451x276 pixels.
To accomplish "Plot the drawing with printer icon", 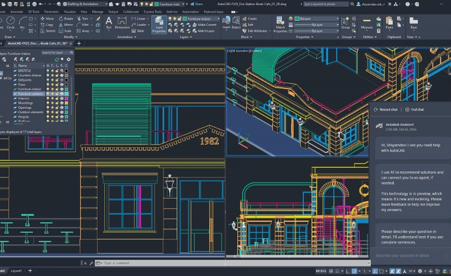I will [34, 4].
